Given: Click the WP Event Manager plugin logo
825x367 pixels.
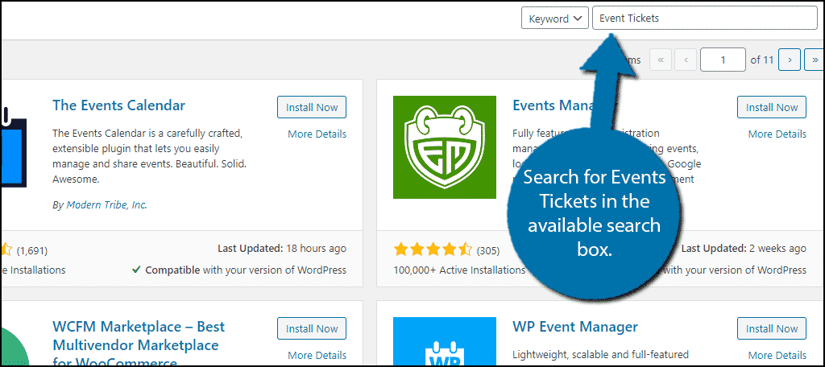Looking at the screenshot, I should pyautogui.click(x=445, y=342).
